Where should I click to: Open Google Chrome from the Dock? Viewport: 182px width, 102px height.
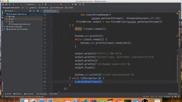point(119,101)
